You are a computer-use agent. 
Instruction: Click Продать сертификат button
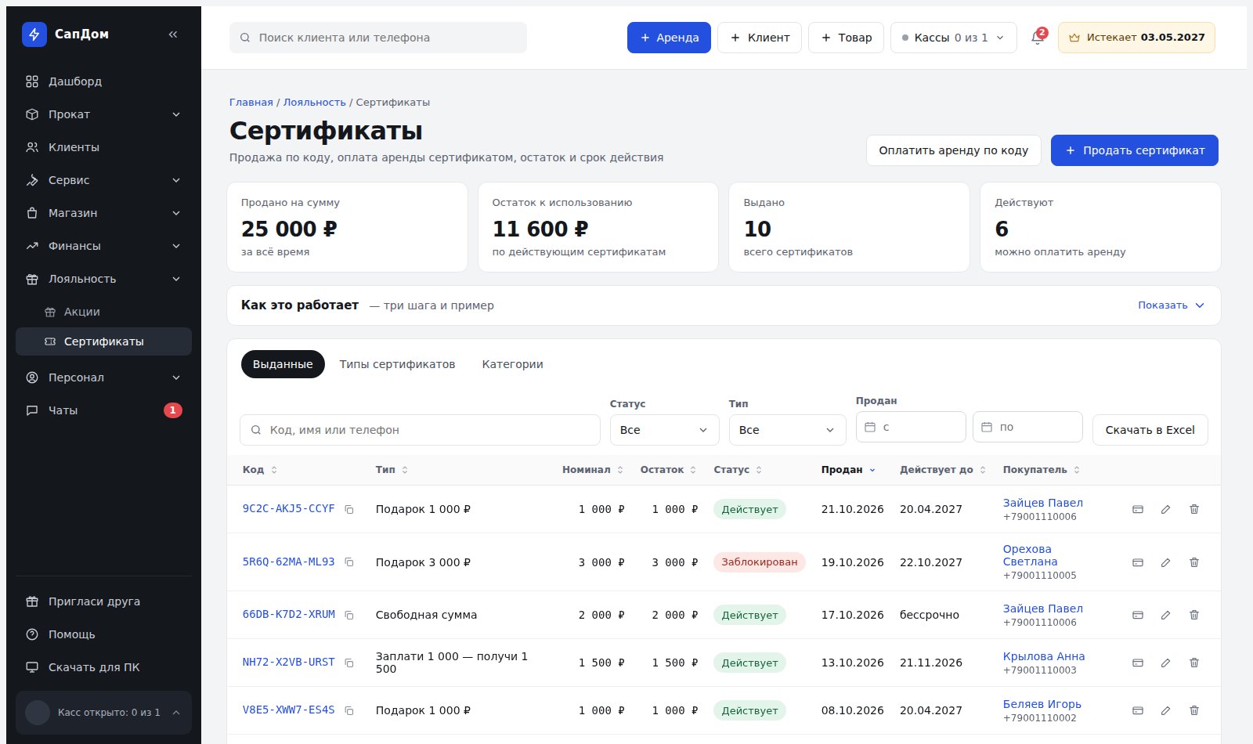click(1134, 150)
